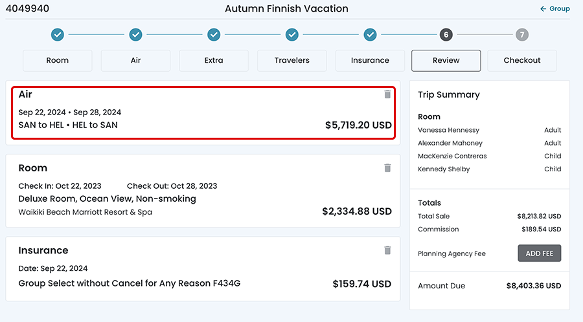Select the step 6 circle indicator
Image resolution: width=583 pixels, height=322 pixels.
point(446,34)
